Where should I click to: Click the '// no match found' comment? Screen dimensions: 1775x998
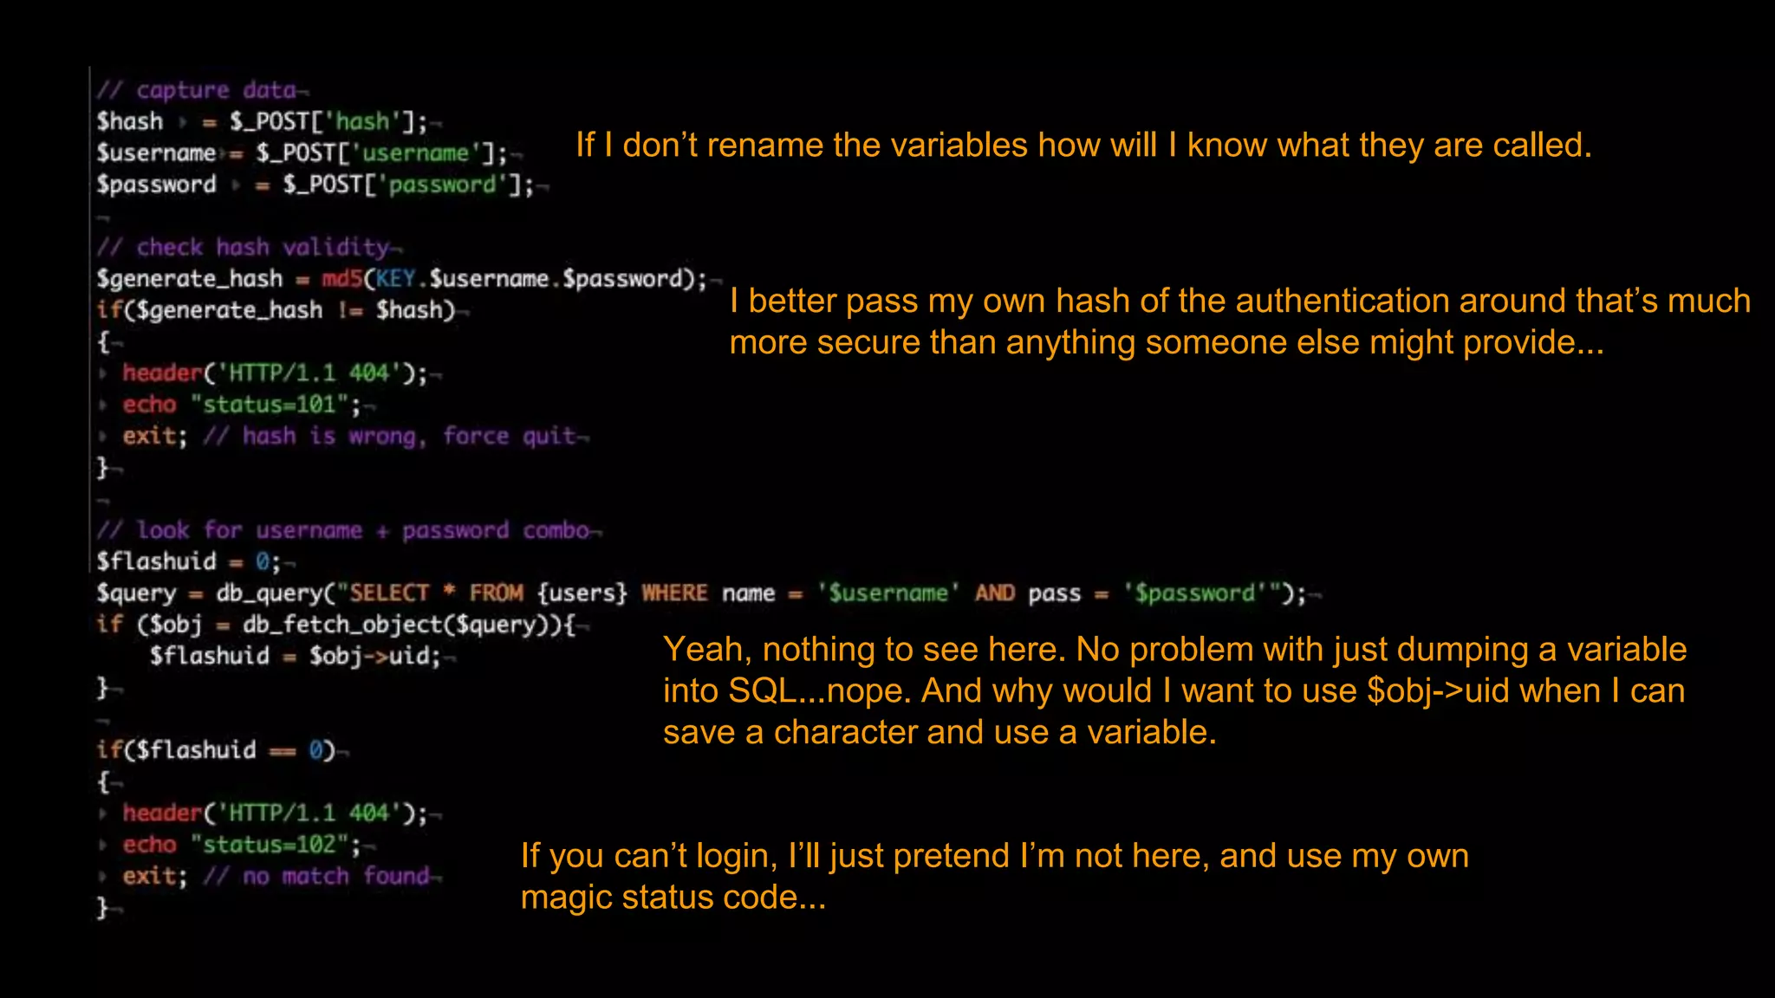tap(316, 876)
